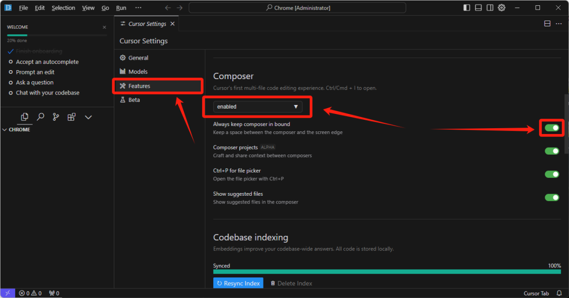The height and width of the screenshot is (298, 569).
Task: Toggle the primary sidebar layout icon
Action: [x=467, y=7]
